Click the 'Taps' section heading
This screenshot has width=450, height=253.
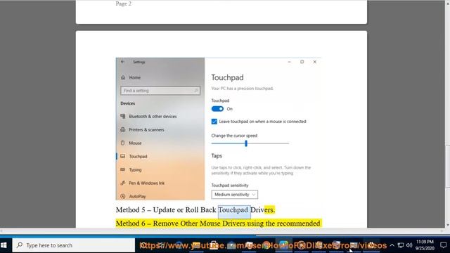click(x=217, y=156)
